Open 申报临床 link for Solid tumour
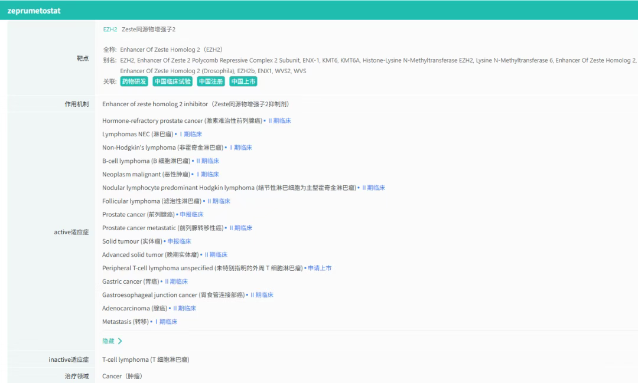Viewport: 638px width, 383px height. 179,241
